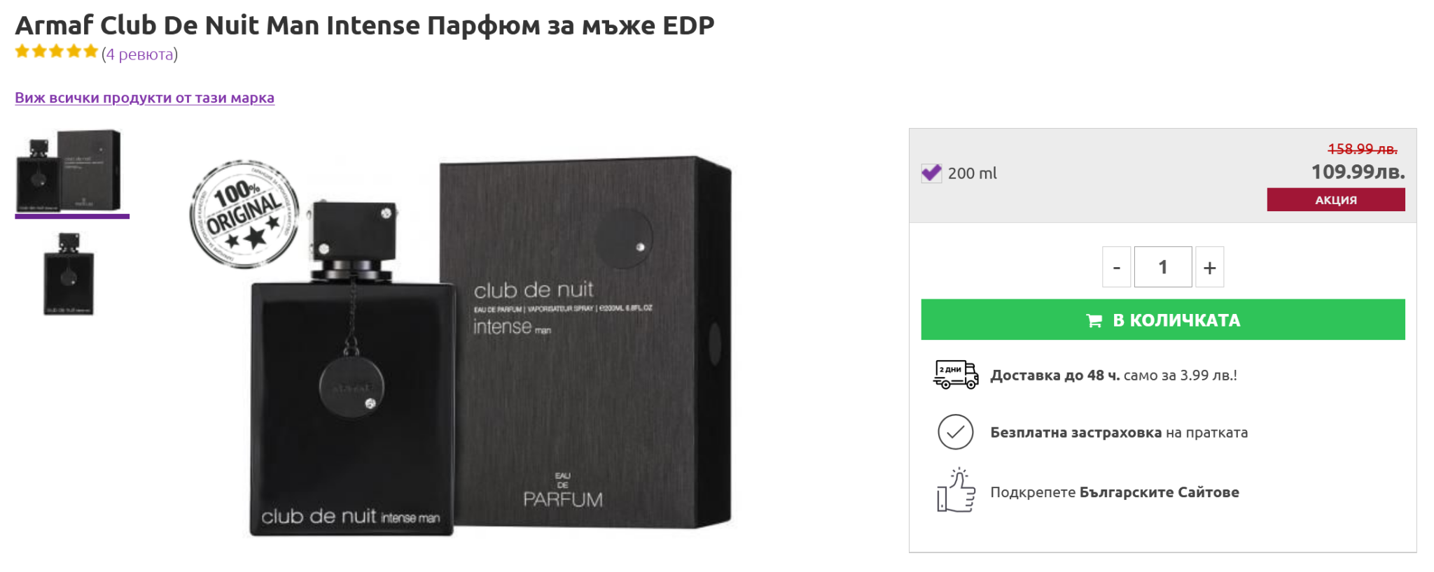Screen dimensions: 1434x572
Task: Add product with В КОЛИЧКАТА button
Action: point(1162,320)
